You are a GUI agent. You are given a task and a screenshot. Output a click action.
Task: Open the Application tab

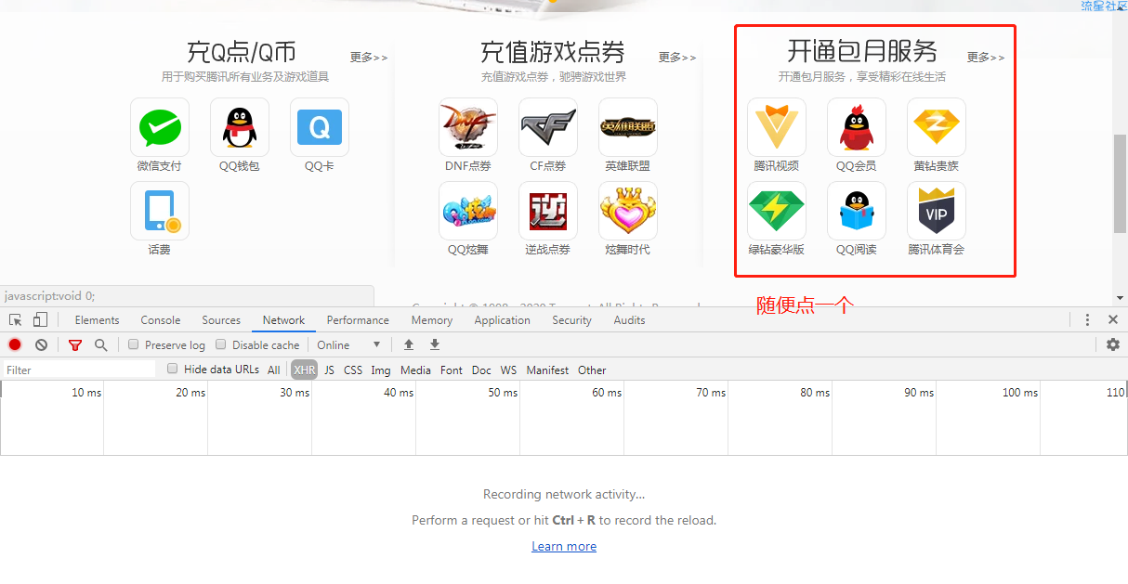502,319
